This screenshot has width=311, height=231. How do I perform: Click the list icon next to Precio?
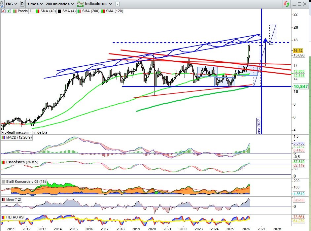[32, 11]
